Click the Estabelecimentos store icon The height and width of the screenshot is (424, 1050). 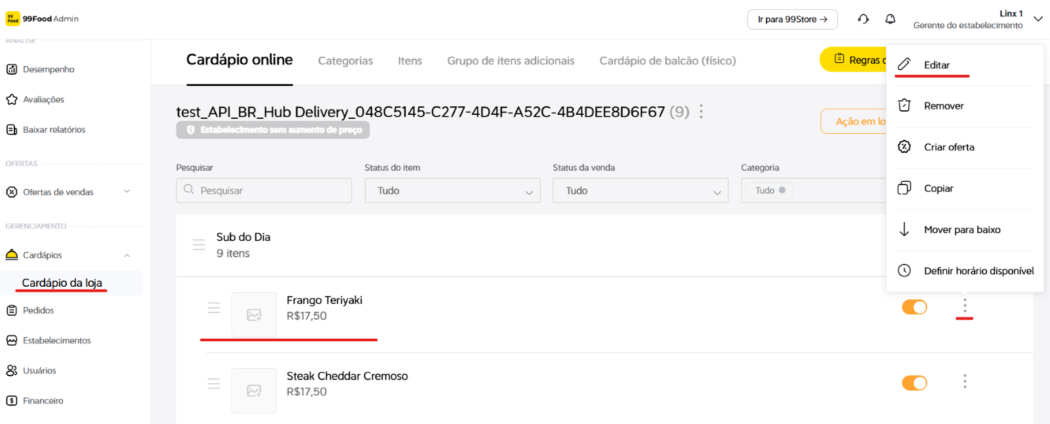click(11, 340)
